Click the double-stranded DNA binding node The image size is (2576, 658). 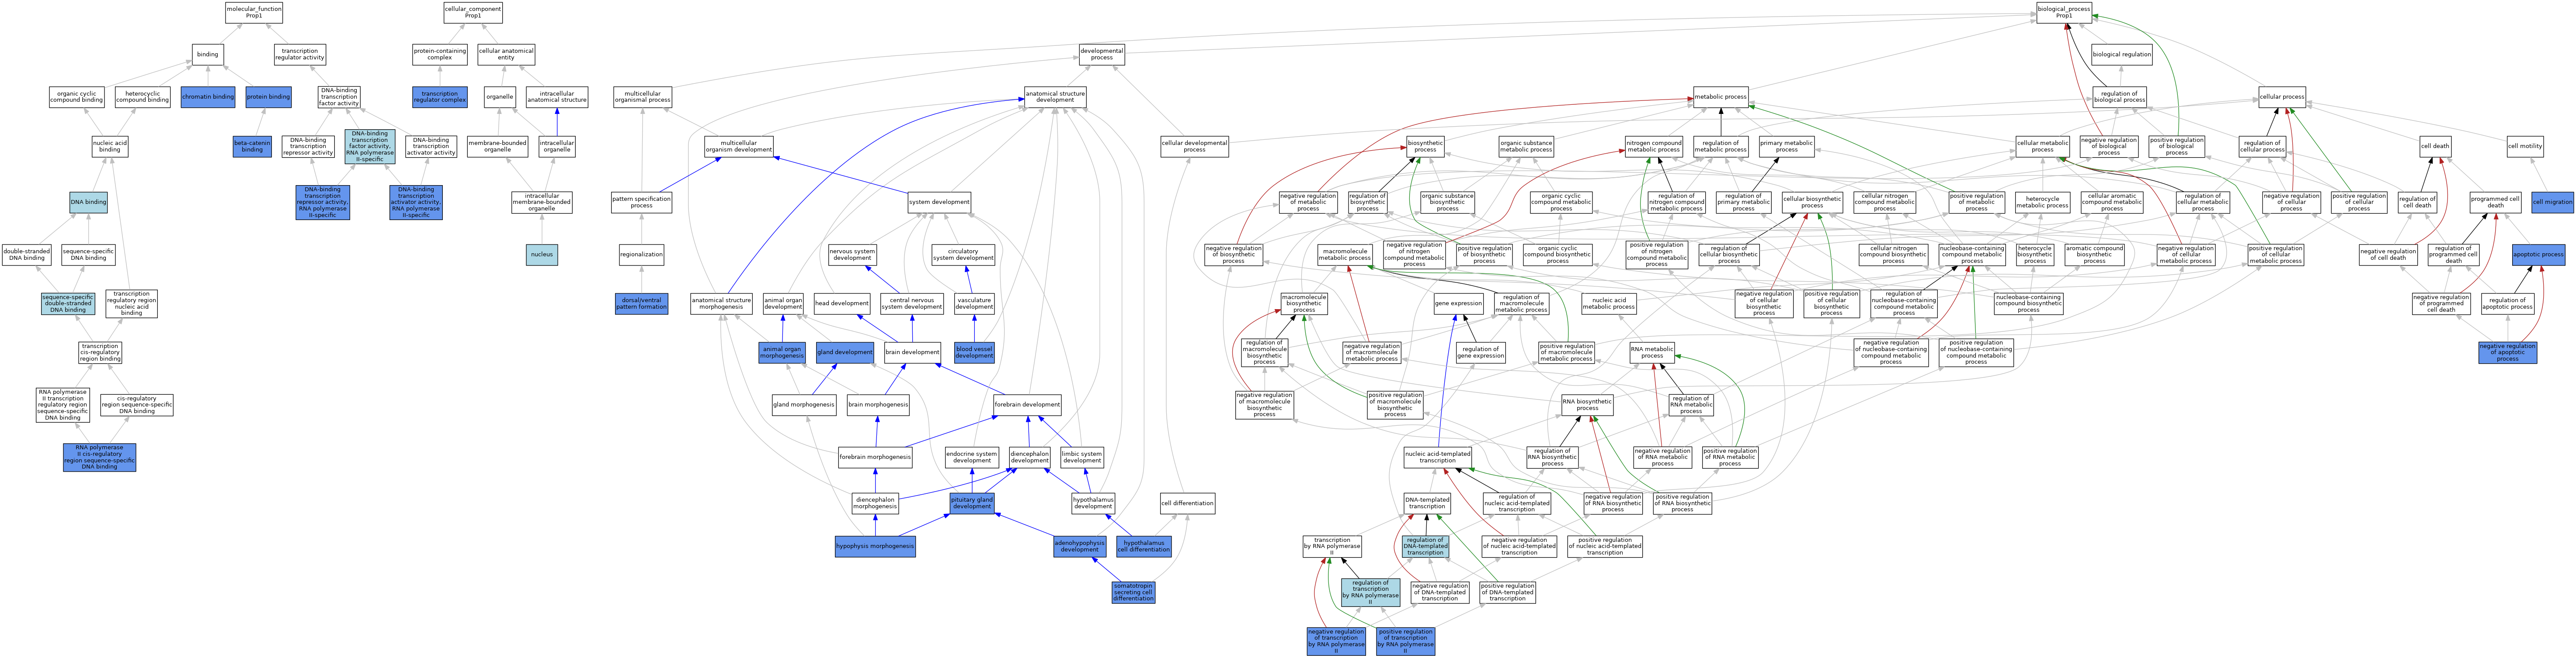coord(27,255)
